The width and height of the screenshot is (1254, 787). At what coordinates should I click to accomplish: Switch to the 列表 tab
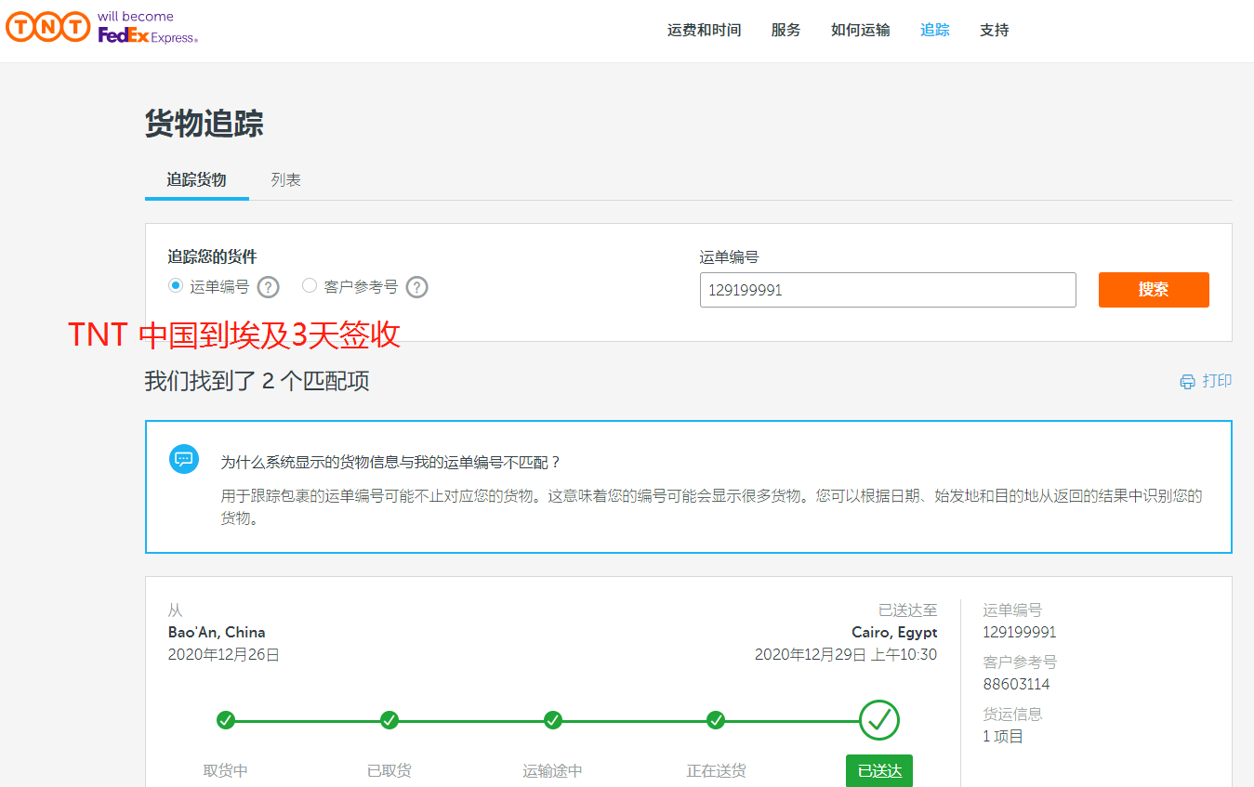285,180
